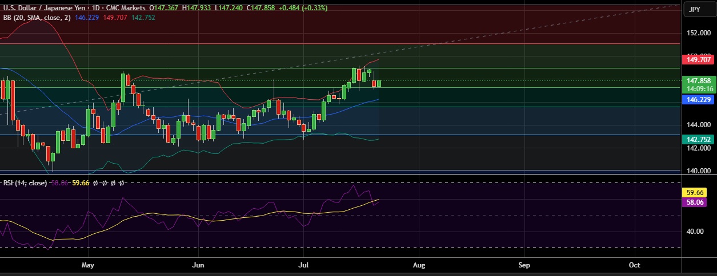The height and width of the screenshot is (276, 717).
Task: Click the 144.000 price scale label
Action: click(x=698, y=125)
